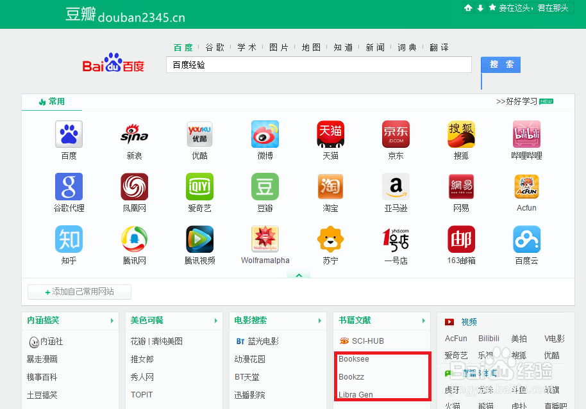Open the TOPIT link
Viewport: 586px width, 409px height.
[x=142, y=394]
